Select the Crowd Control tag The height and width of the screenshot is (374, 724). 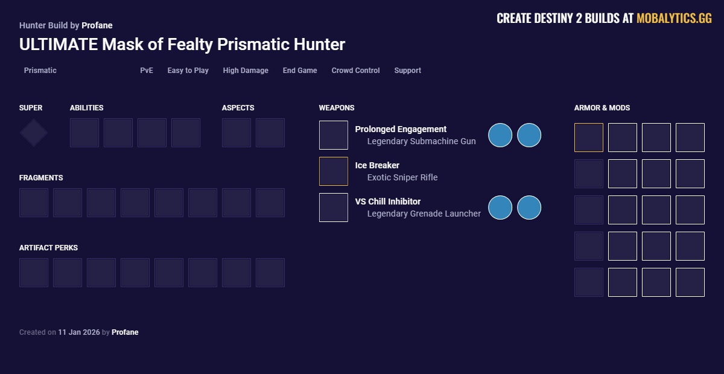tap(355, 71)
